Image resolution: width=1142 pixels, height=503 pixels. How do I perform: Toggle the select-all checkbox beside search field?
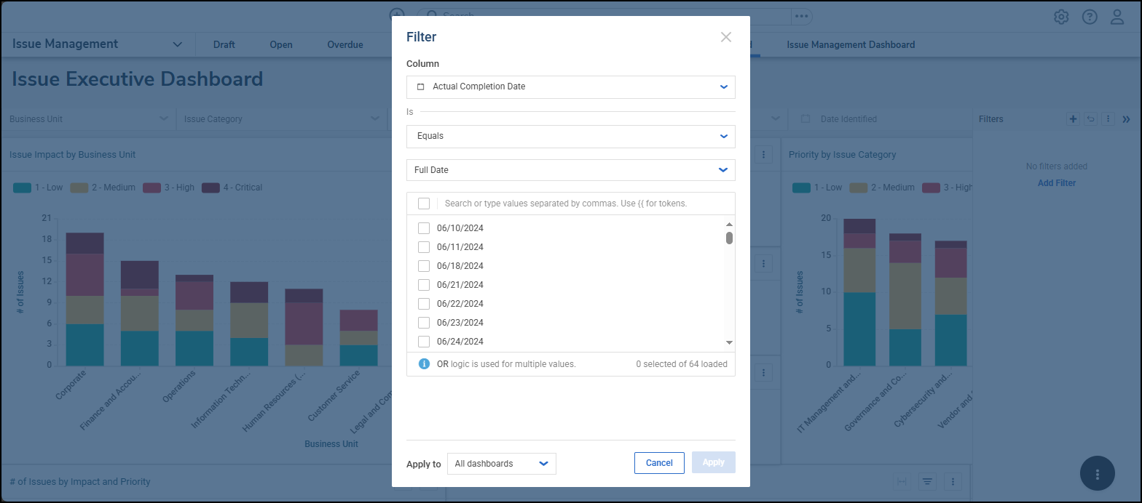pos(424,204)
